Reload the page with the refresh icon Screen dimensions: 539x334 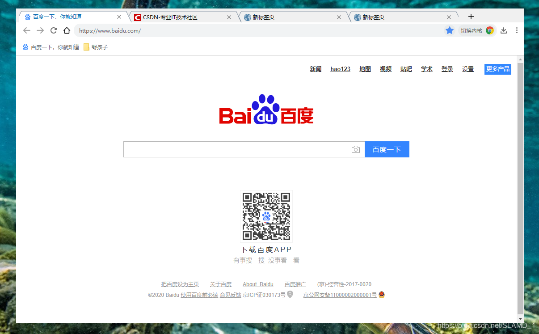tap(54, 30)
